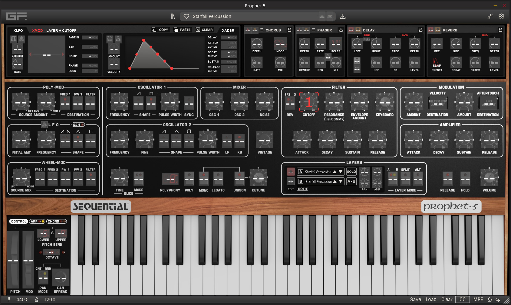Click the redo arrow in bottom bar
Screen dimensions: 511x305
(x=498, y=300)
